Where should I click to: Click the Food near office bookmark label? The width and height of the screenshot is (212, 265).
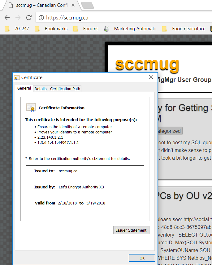point(188,29)
